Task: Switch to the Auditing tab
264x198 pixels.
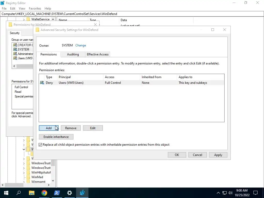Action: click(x=73, y=54)
